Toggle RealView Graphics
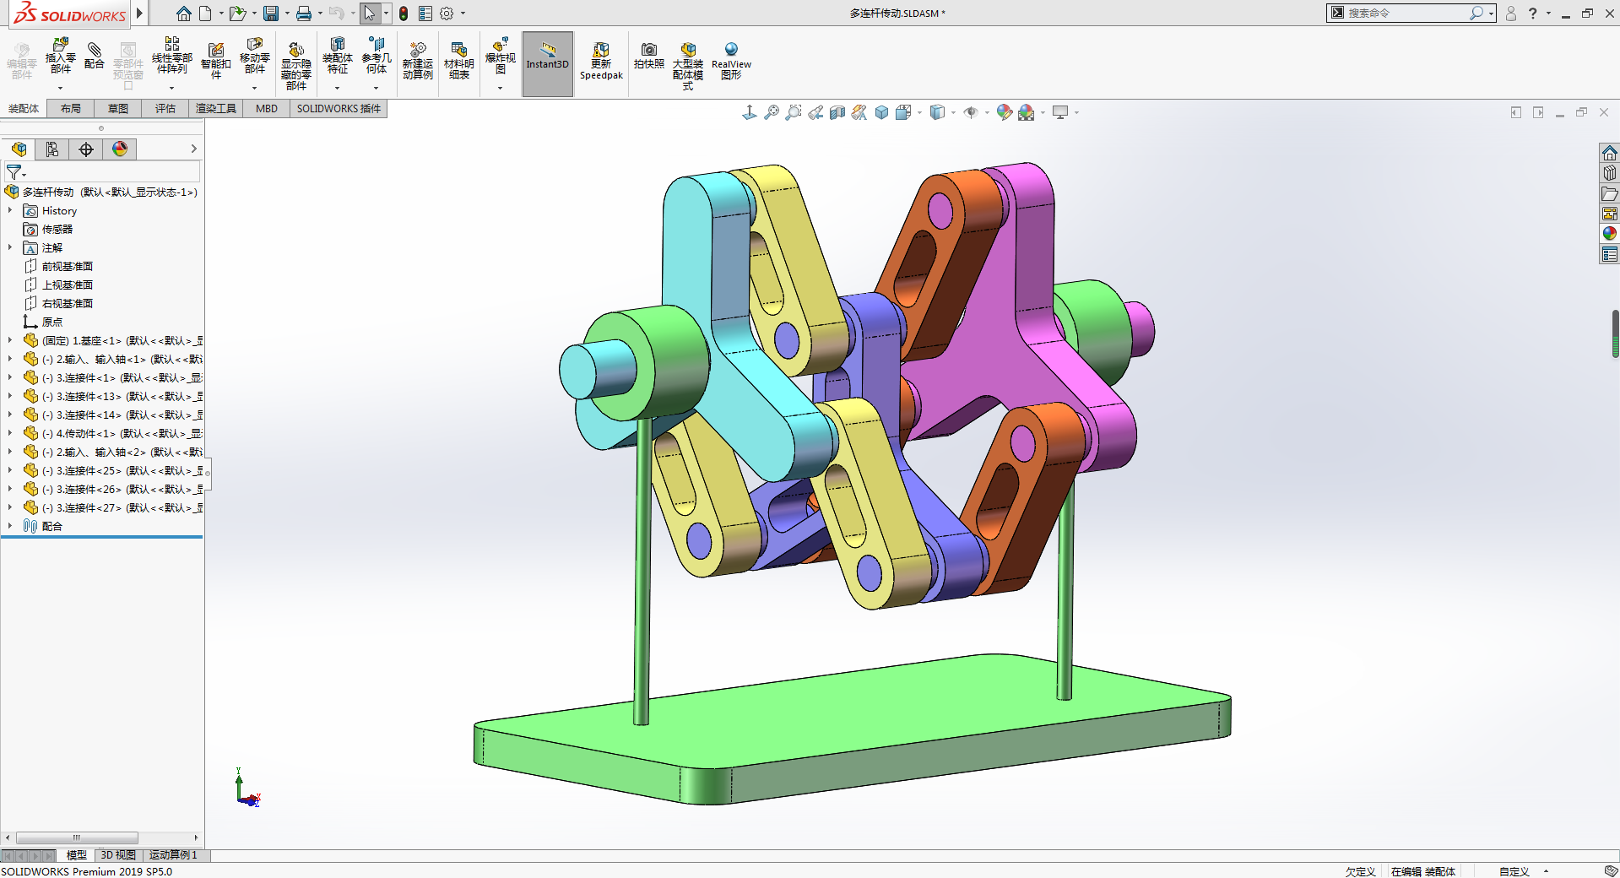Image resolution: width=1620 pixels, height=878 pixels. pos(731,61)
